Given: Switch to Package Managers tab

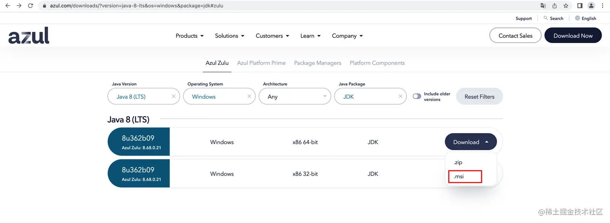Looking at the screenshot, I should point(318,63).
